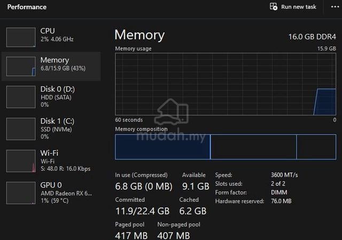The height and width of the screenshot is (240, 342).
Task: Click the Disk 0 mini graph thumbnail
Action: 21,97
